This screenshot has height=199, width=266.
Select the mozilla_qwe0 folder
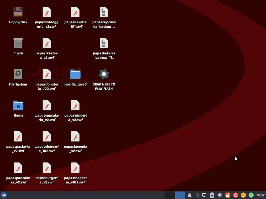[75, 74]
